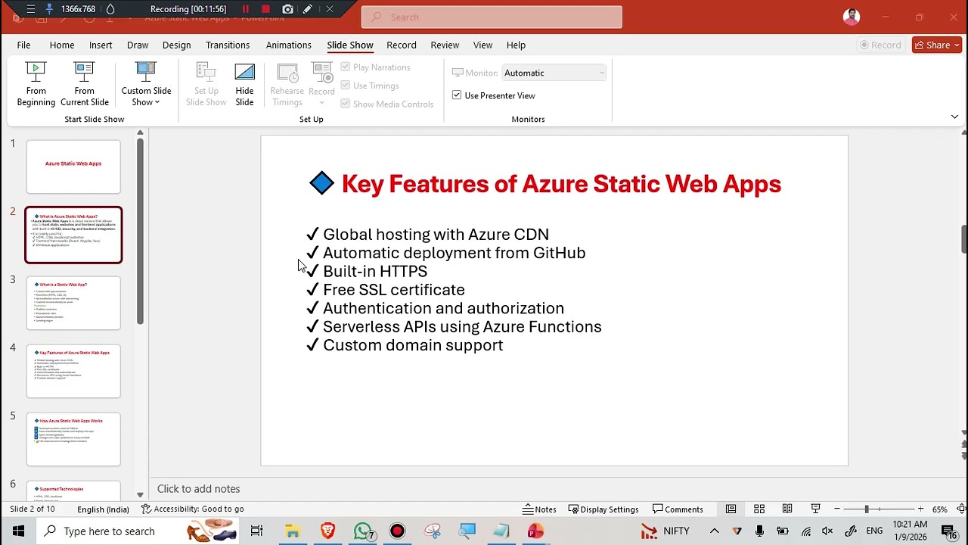
Task: Switch to Normal view icon
Action: click(x=731, y=509)
